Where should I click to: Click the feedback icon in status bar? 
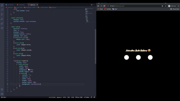(x=91, y=97)
